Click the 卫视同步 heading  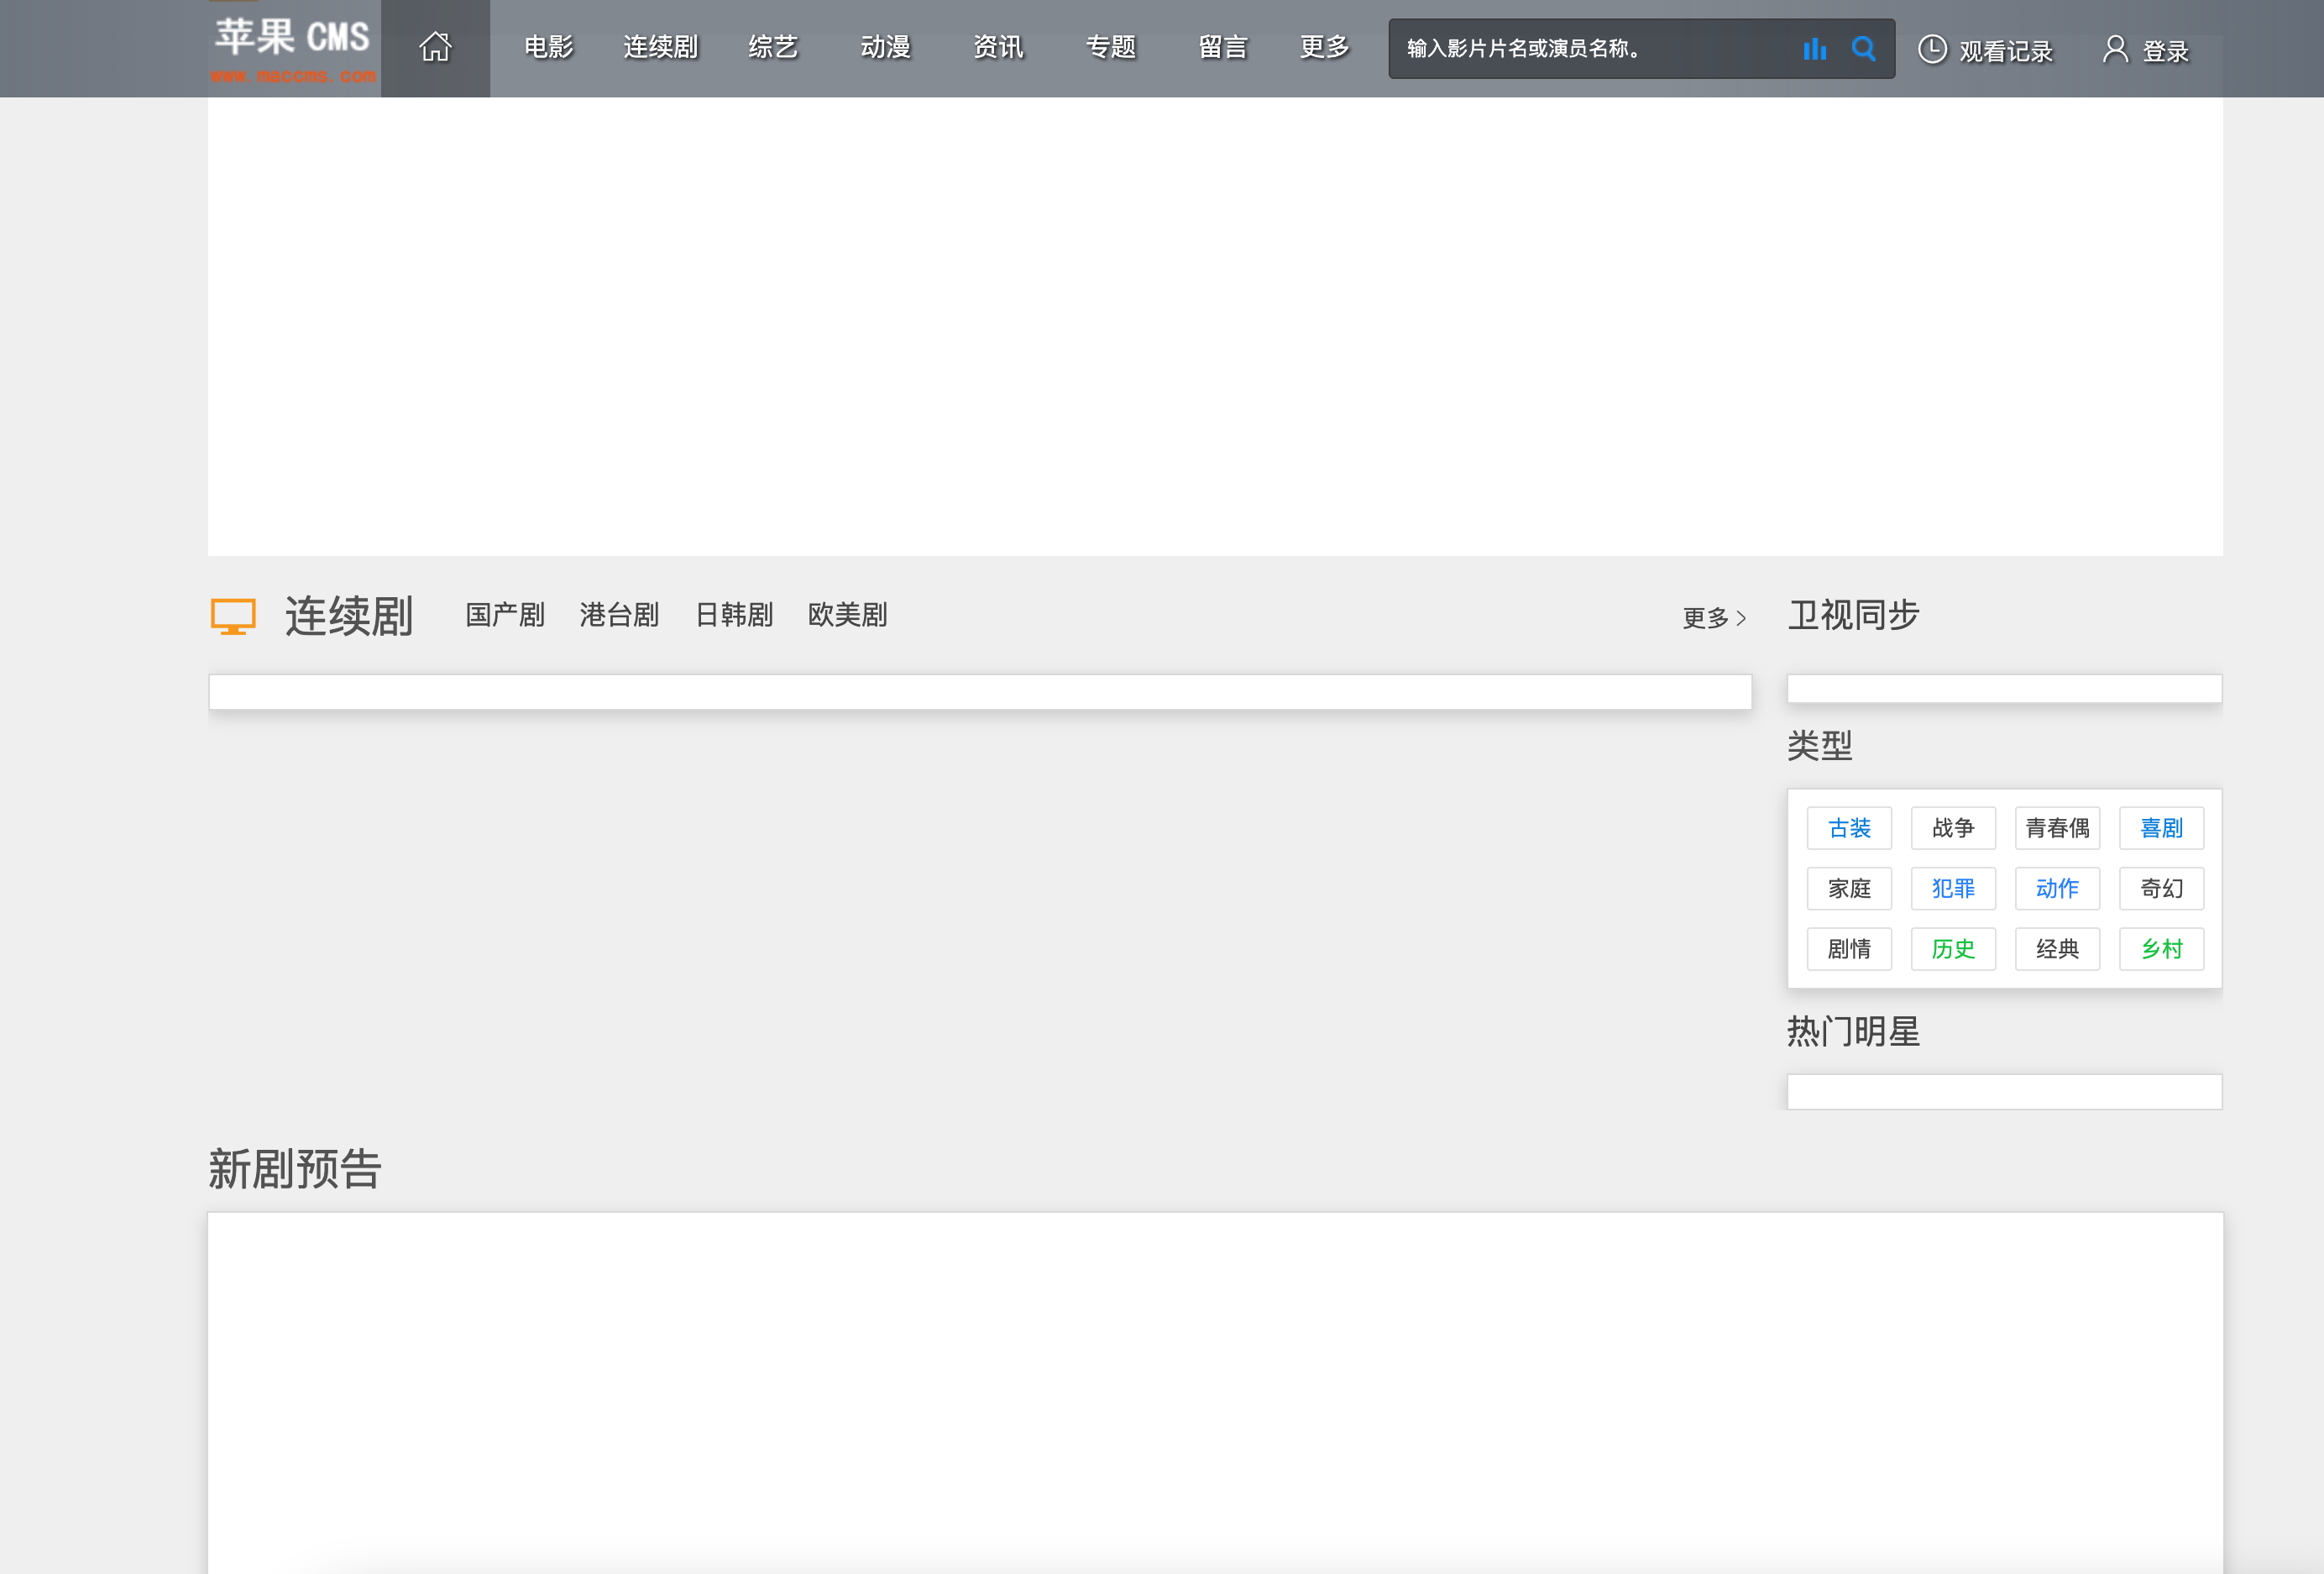click(1853, 614)
